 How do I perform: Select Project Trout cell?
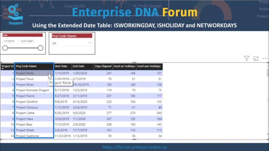[25, 79]
